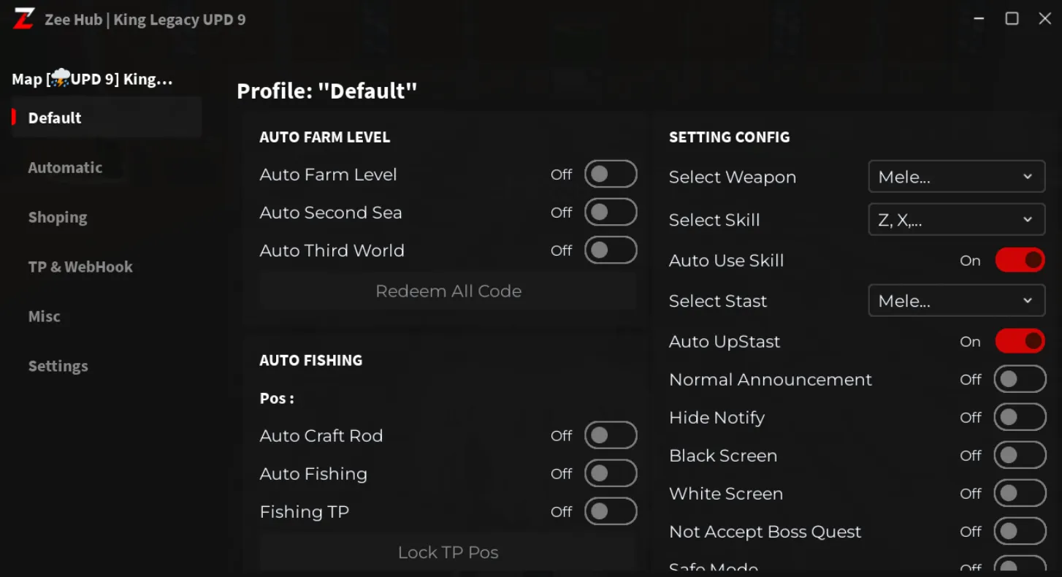Enable Black Screen mode toggle
The image size is (1062, 577).
coord(1020,455)
